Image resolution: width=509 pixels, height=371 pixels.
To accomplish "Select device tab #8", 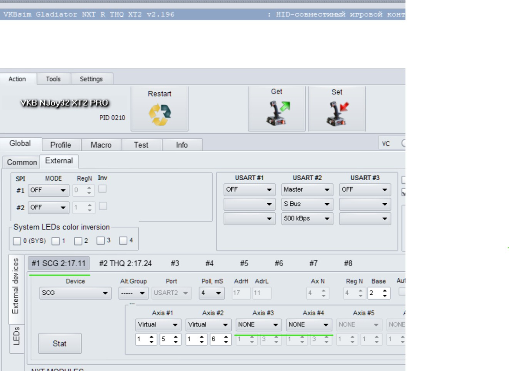I will [348, 263].
